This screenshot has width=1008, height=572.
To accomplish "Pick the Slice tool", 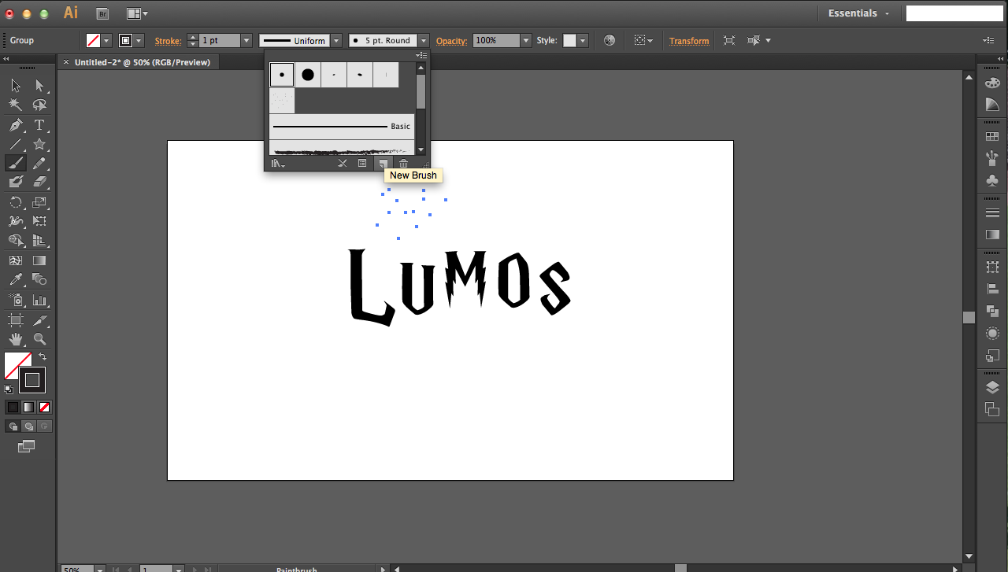I will (x=39, y=320).
